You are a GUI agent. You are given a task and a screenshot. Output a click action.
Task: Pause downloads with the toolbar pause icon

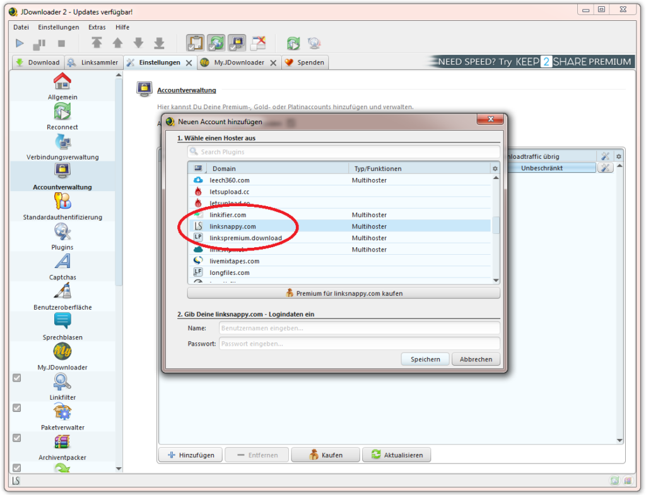coord(40,44)
